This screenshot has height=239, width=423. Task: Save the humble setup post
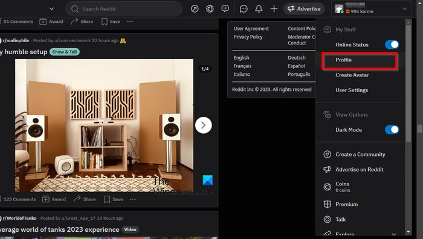tap(114, 199)
